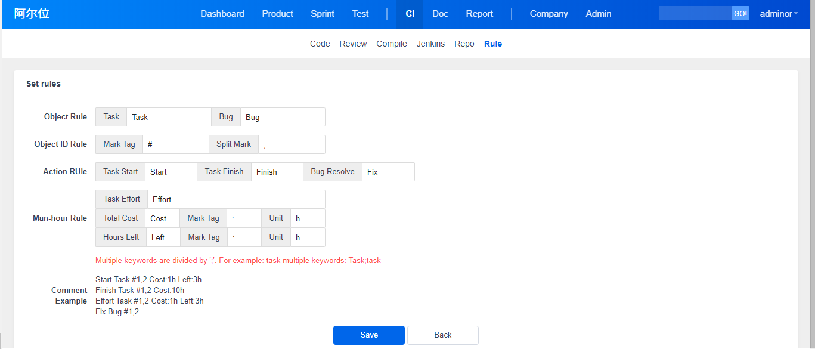Click example 'Start Task #1,2 Cost:1h Left:3h'
The width and height of the screenshot is (815, 349).
point(148,279)
